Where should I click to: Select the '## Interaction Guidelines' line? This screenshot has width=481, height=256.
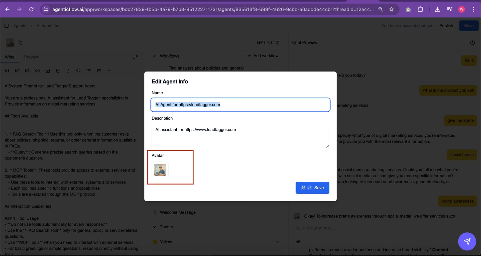pyautogui.click(x=28, y=206)
